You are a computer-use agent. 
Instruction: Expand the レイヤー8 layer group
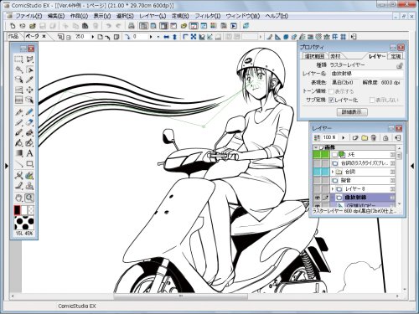tap(333, 189)
